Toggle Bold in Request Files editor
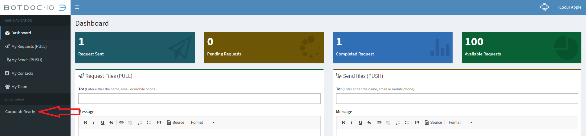The image size is (586, 136). coord(85,123)
